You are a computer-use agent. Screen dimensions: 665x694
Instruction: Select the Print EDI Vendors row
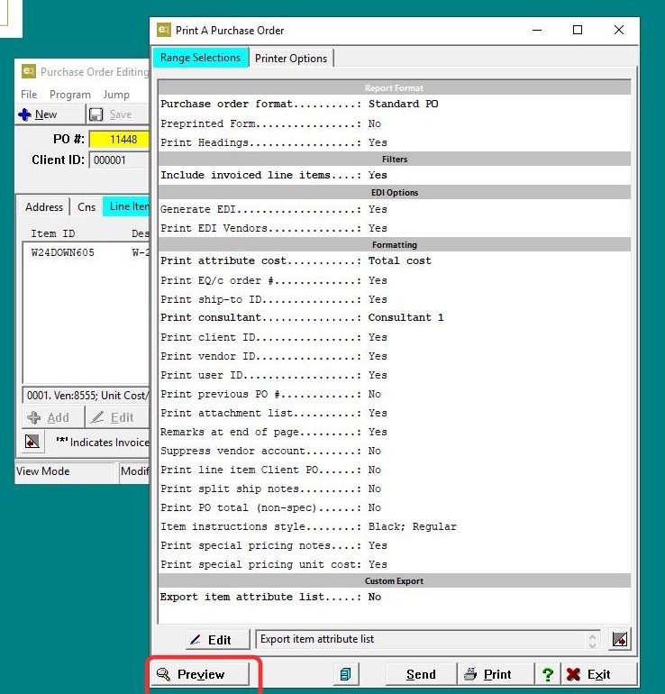tap(394, 228)
